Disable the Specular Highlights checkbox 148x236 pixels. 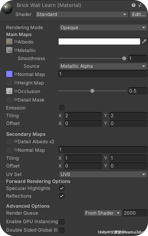(x=62, y=188)
